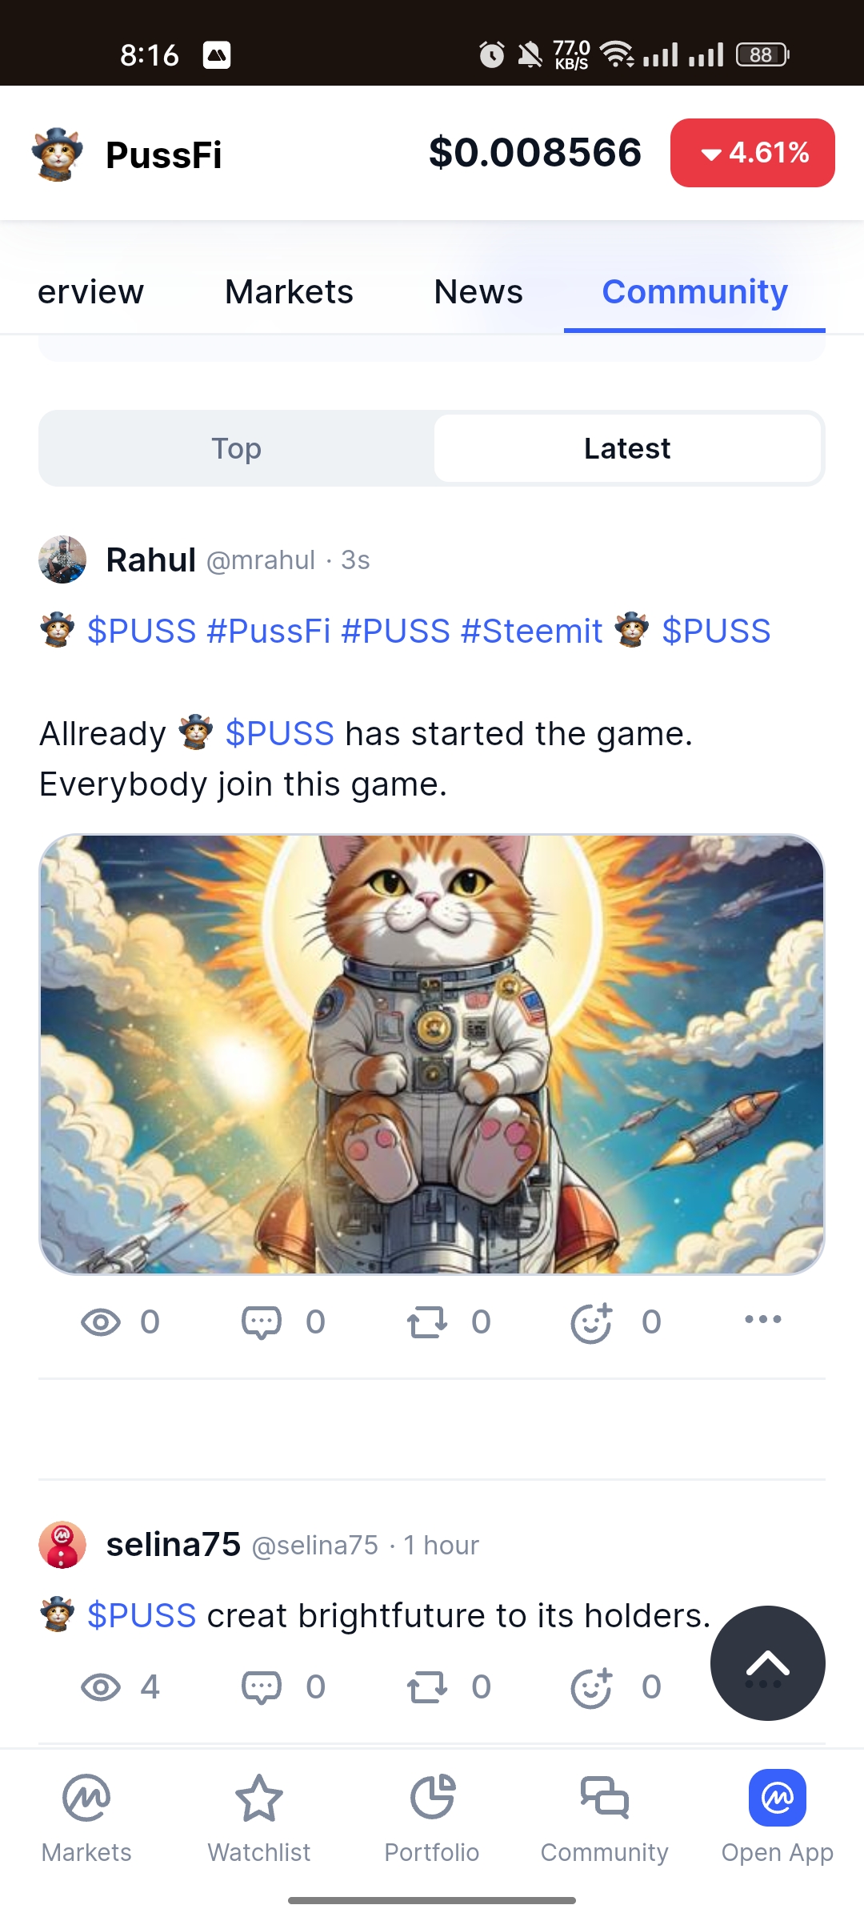Switch the feed to Top posts
Viewport: 864px width, 1921px height.
tap(237, 448)
